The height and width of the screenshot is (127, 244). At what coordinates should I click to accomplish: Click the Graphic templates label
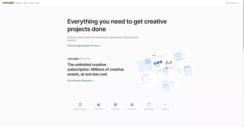[x=80, y=109]
